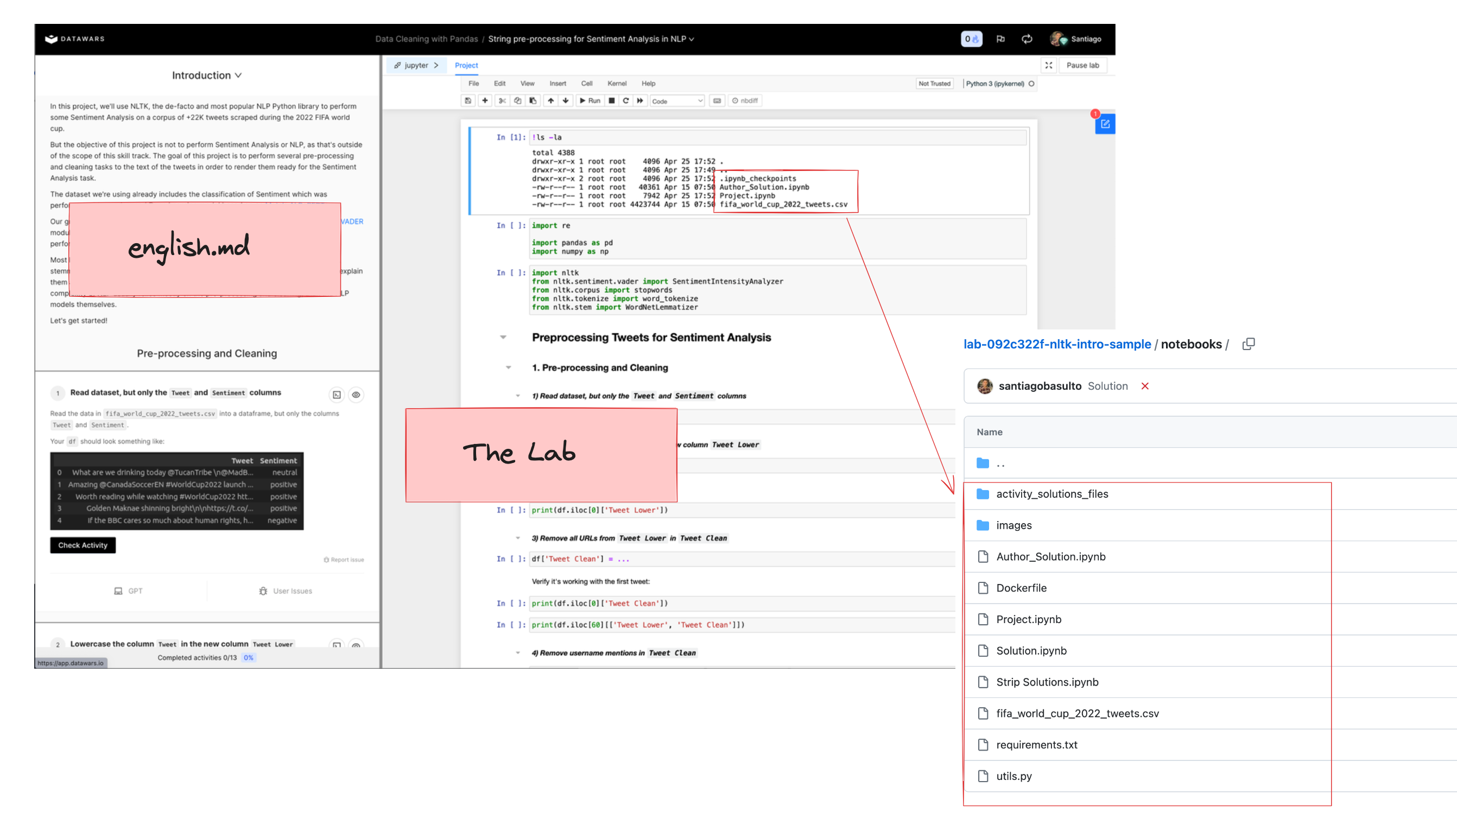The image size is (1457, 825).
Task: Save the notebook with the floppy icon
Action: (x=467, y=101)
